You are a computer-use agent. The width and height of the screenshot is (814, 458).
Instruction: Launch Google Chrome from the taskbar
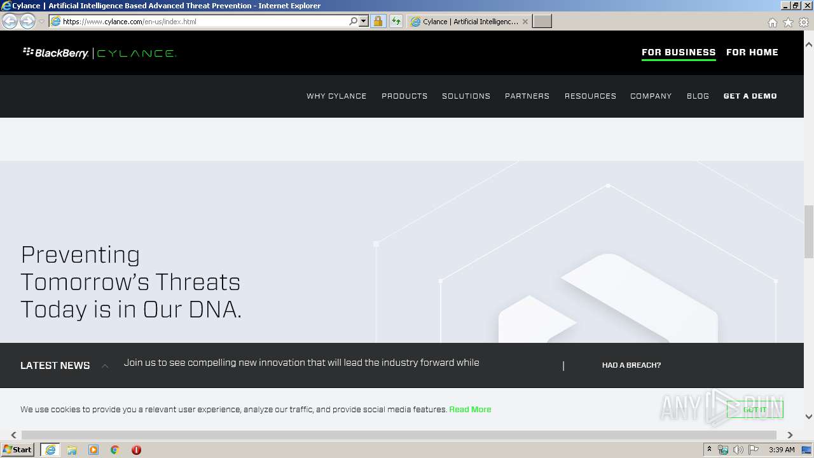pyautogui.click(x=115, y=450)
